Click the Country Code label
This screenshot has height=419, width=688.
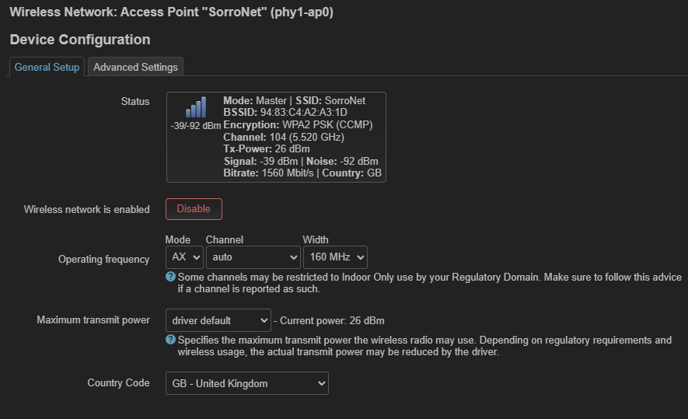[118, 383]
